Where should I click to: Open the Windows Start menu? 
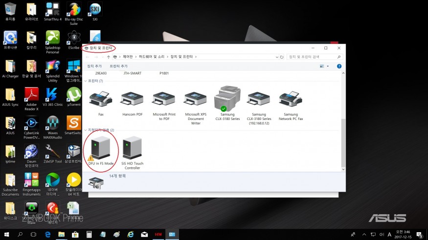[6, 234]
